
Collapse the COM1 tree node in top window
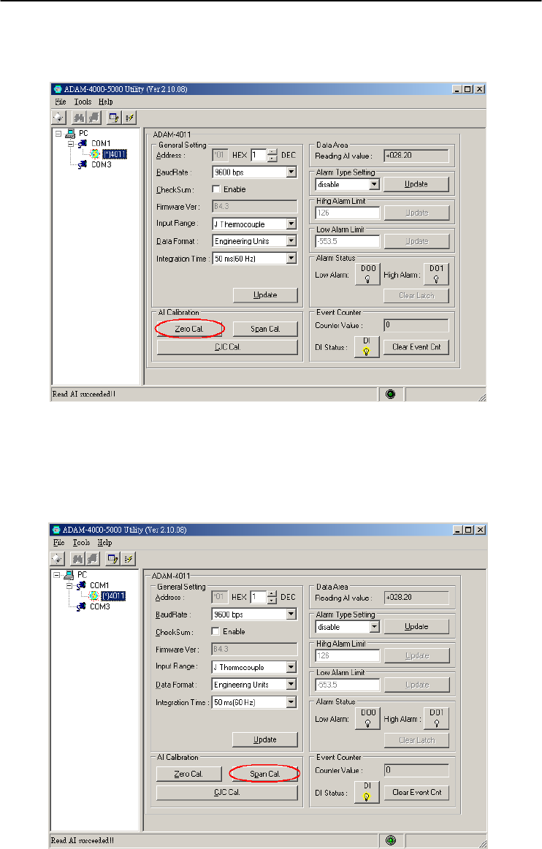(x=71, y=143)
